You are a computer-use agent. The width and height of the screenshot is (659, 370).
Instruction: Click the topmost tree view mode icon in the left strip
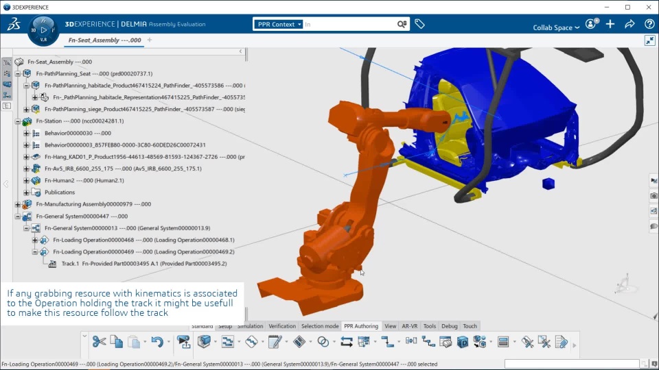pos(7,62)
